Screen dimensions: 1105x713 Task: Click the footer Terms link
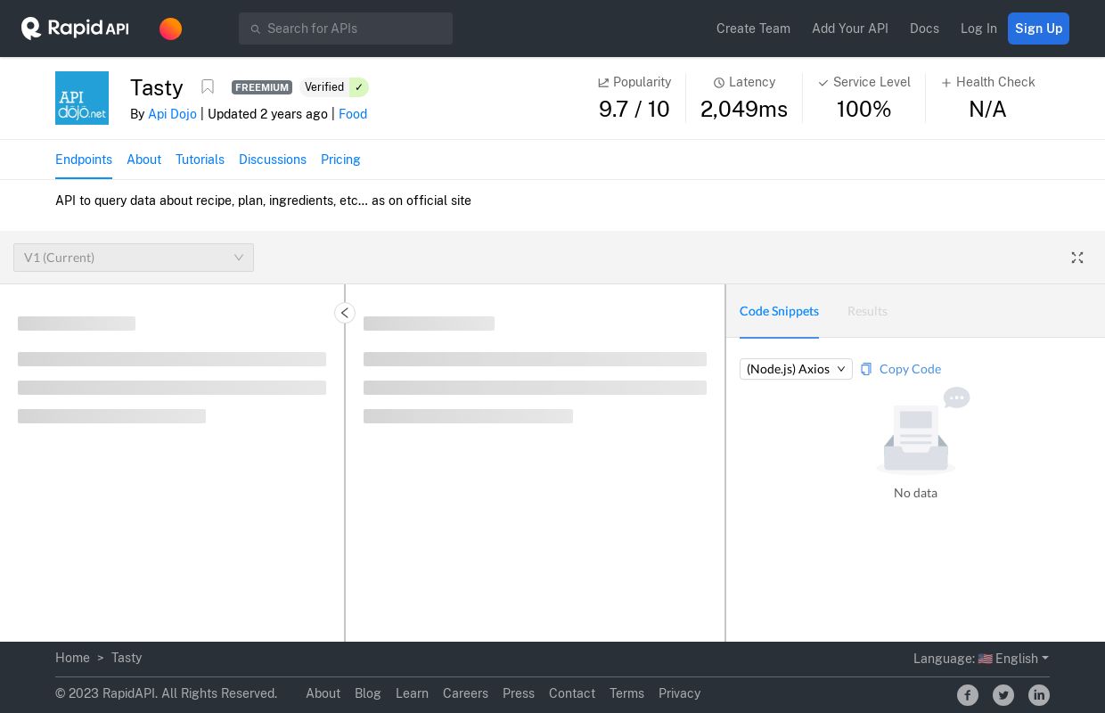click(626, 693)
